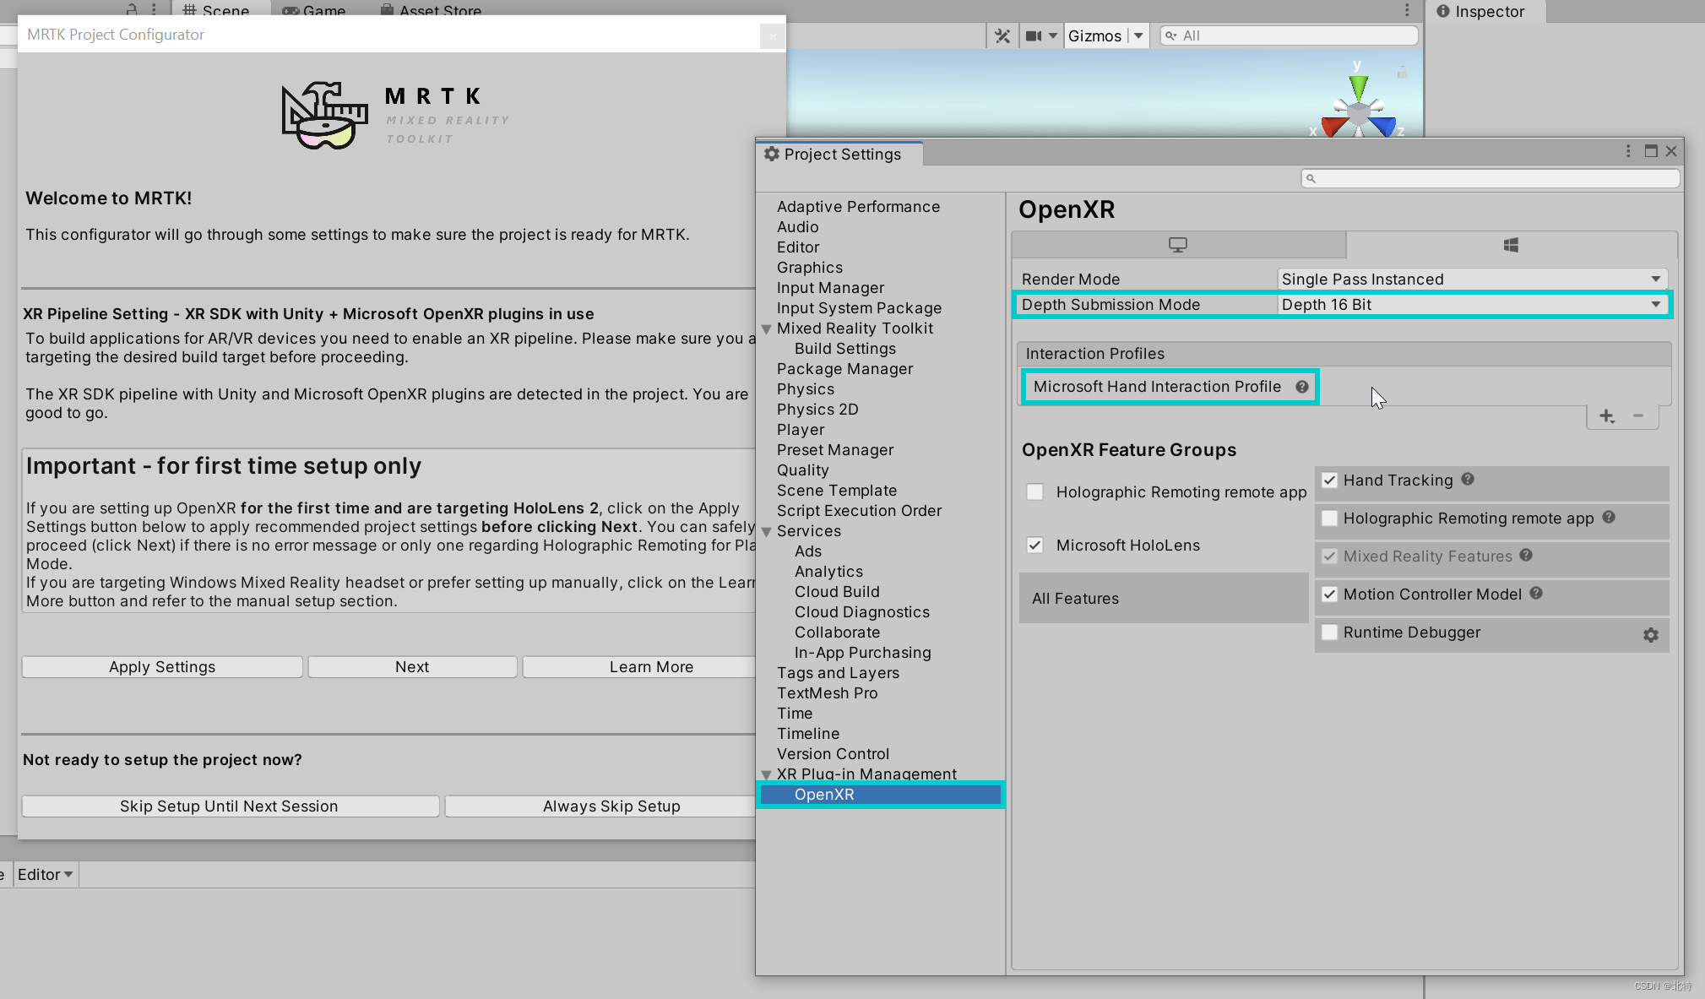Click the Scene view search field
The width and height of the screenshot is (1705, 999).
tap(1289, 35)
